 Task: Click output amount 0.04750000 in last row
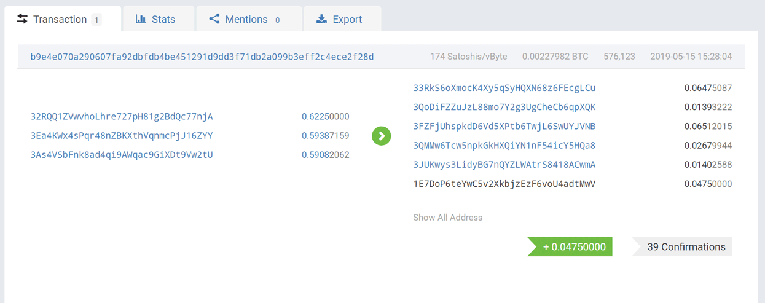tap(708, 184)
